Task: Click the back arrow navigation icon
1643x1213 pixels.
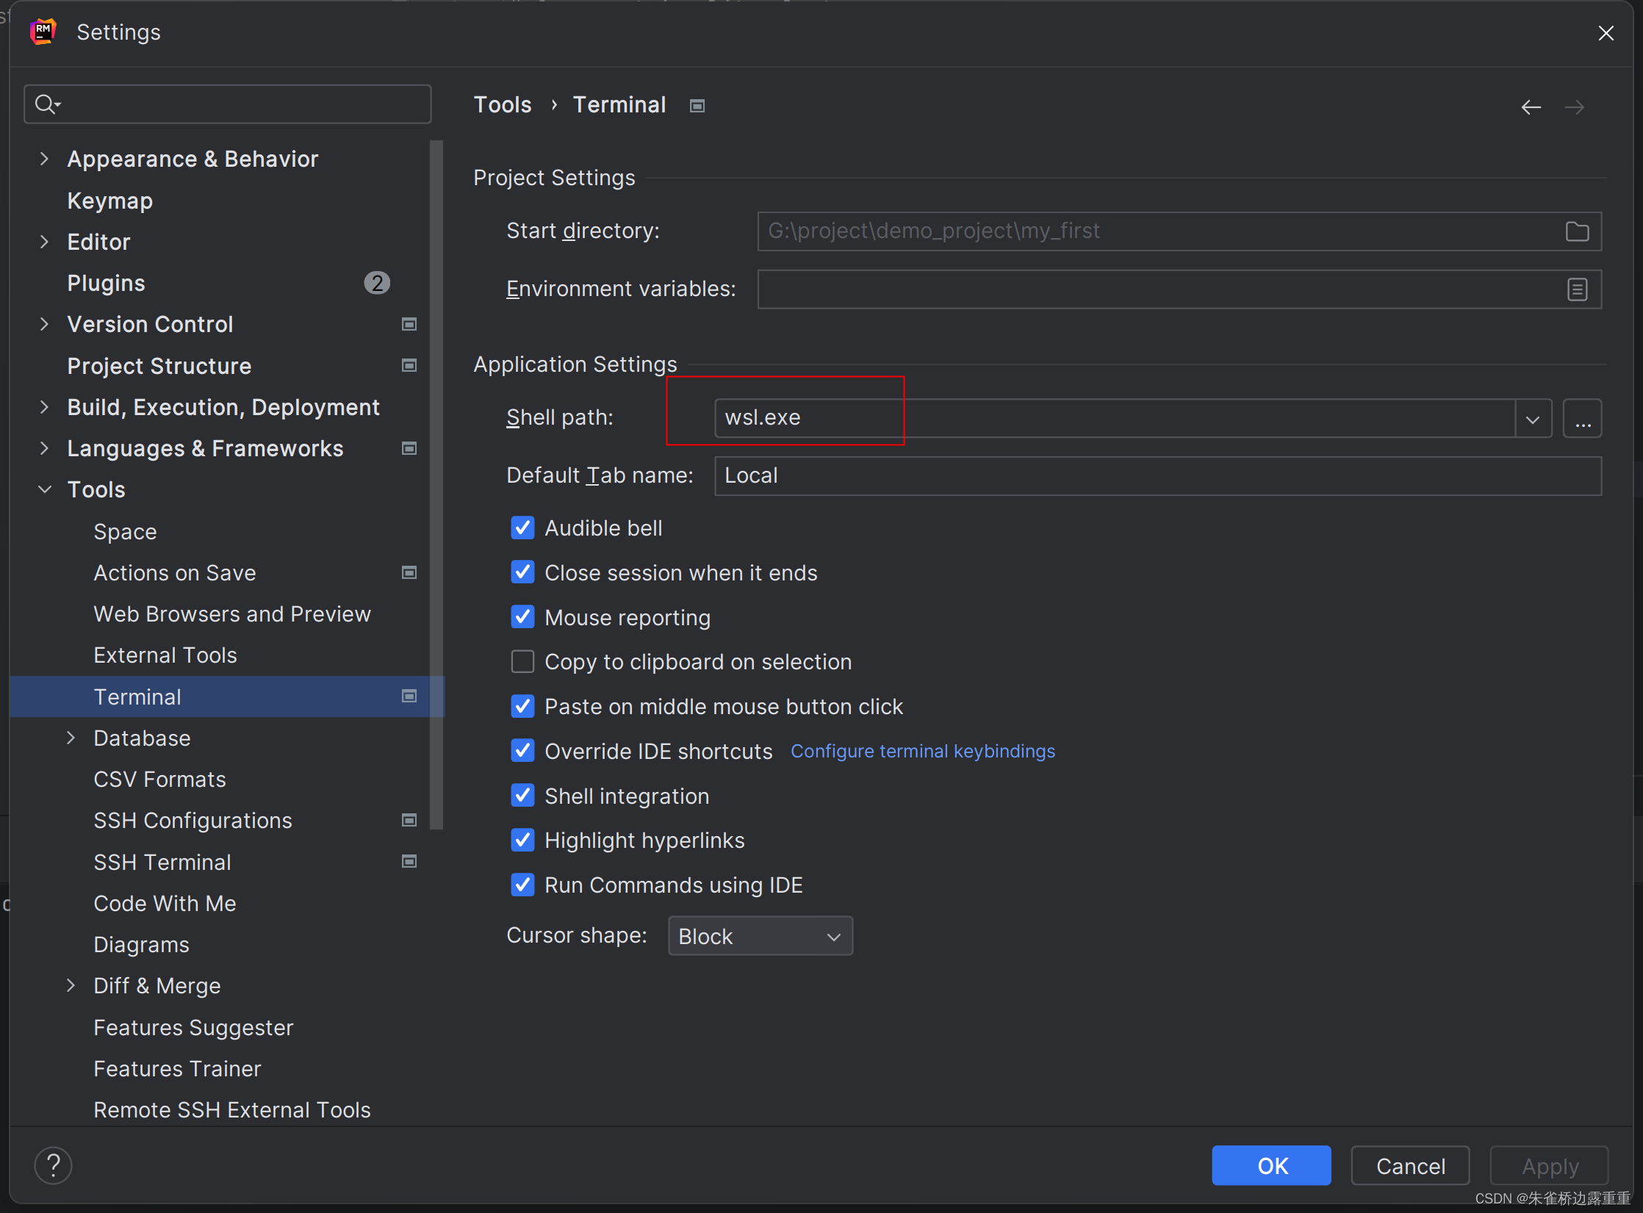Action: coord(1531,107)
